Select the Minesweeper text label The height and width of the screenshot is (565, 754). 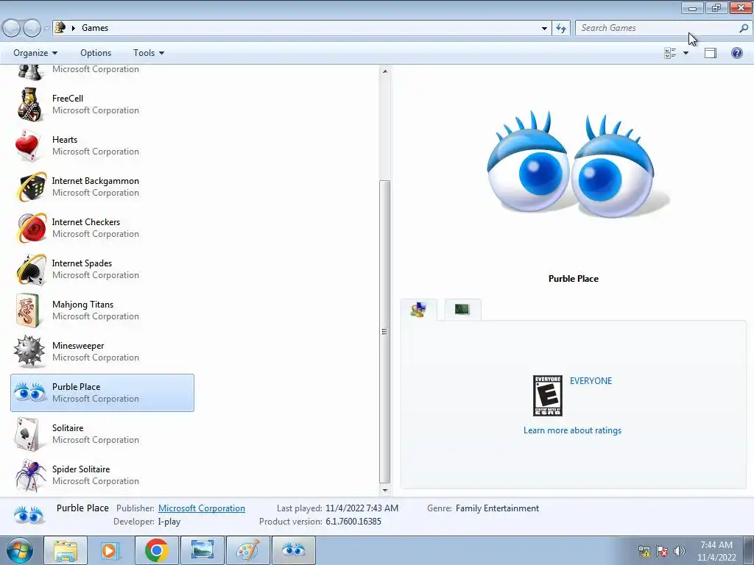tap(78, 346)
